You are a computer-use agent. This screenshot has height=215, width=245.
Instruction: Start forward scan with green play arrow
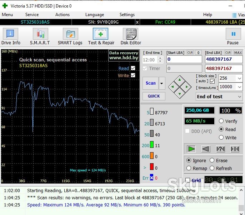[191, 149]
